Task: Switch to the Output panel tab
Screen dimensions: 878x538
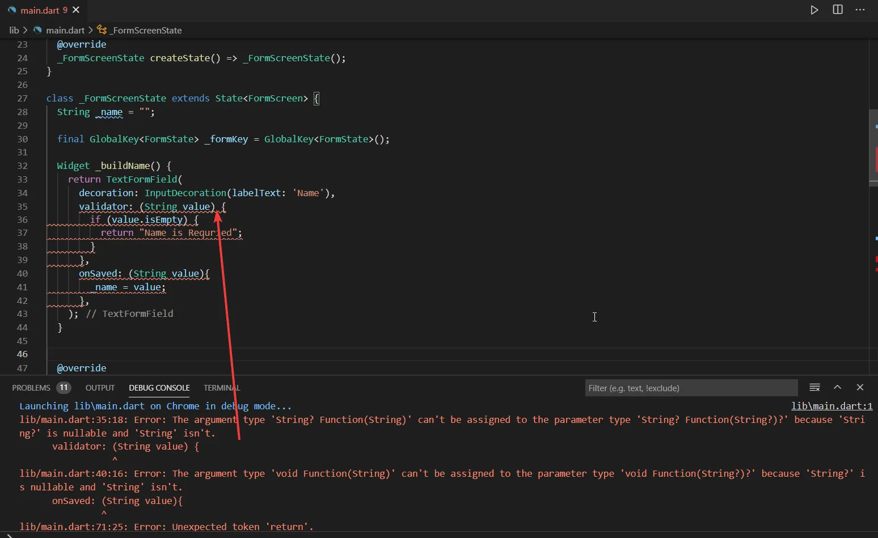Action: (x=100, y=388)
